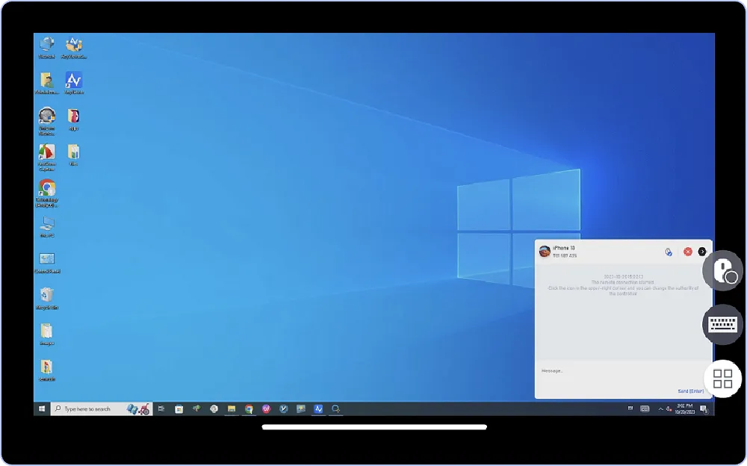Open the on-screen keyboard floating button
747x466 pixels.
point(722,324)
